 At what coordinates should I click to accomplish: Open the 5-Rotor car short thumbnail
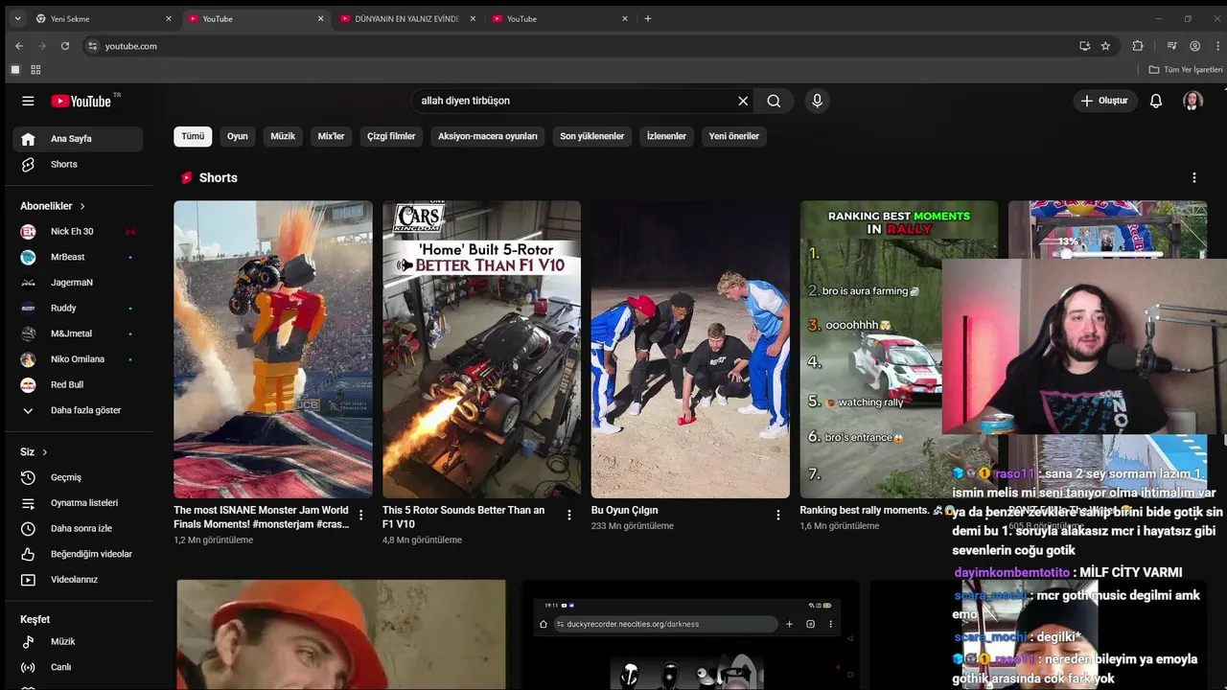481,349
